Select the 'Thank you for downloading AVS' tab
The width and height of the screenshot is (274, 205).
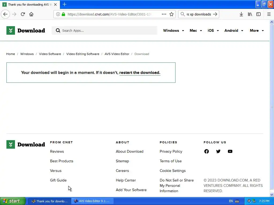(x=30, y=5)
